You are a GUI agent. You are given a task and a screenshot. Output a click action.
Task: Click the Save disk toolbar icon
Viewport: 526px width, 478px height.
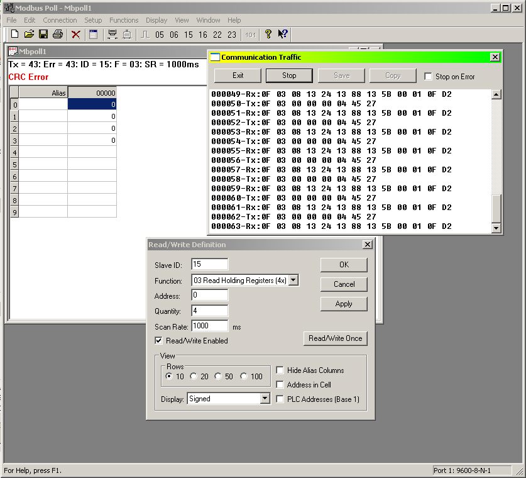click(43, 34)
